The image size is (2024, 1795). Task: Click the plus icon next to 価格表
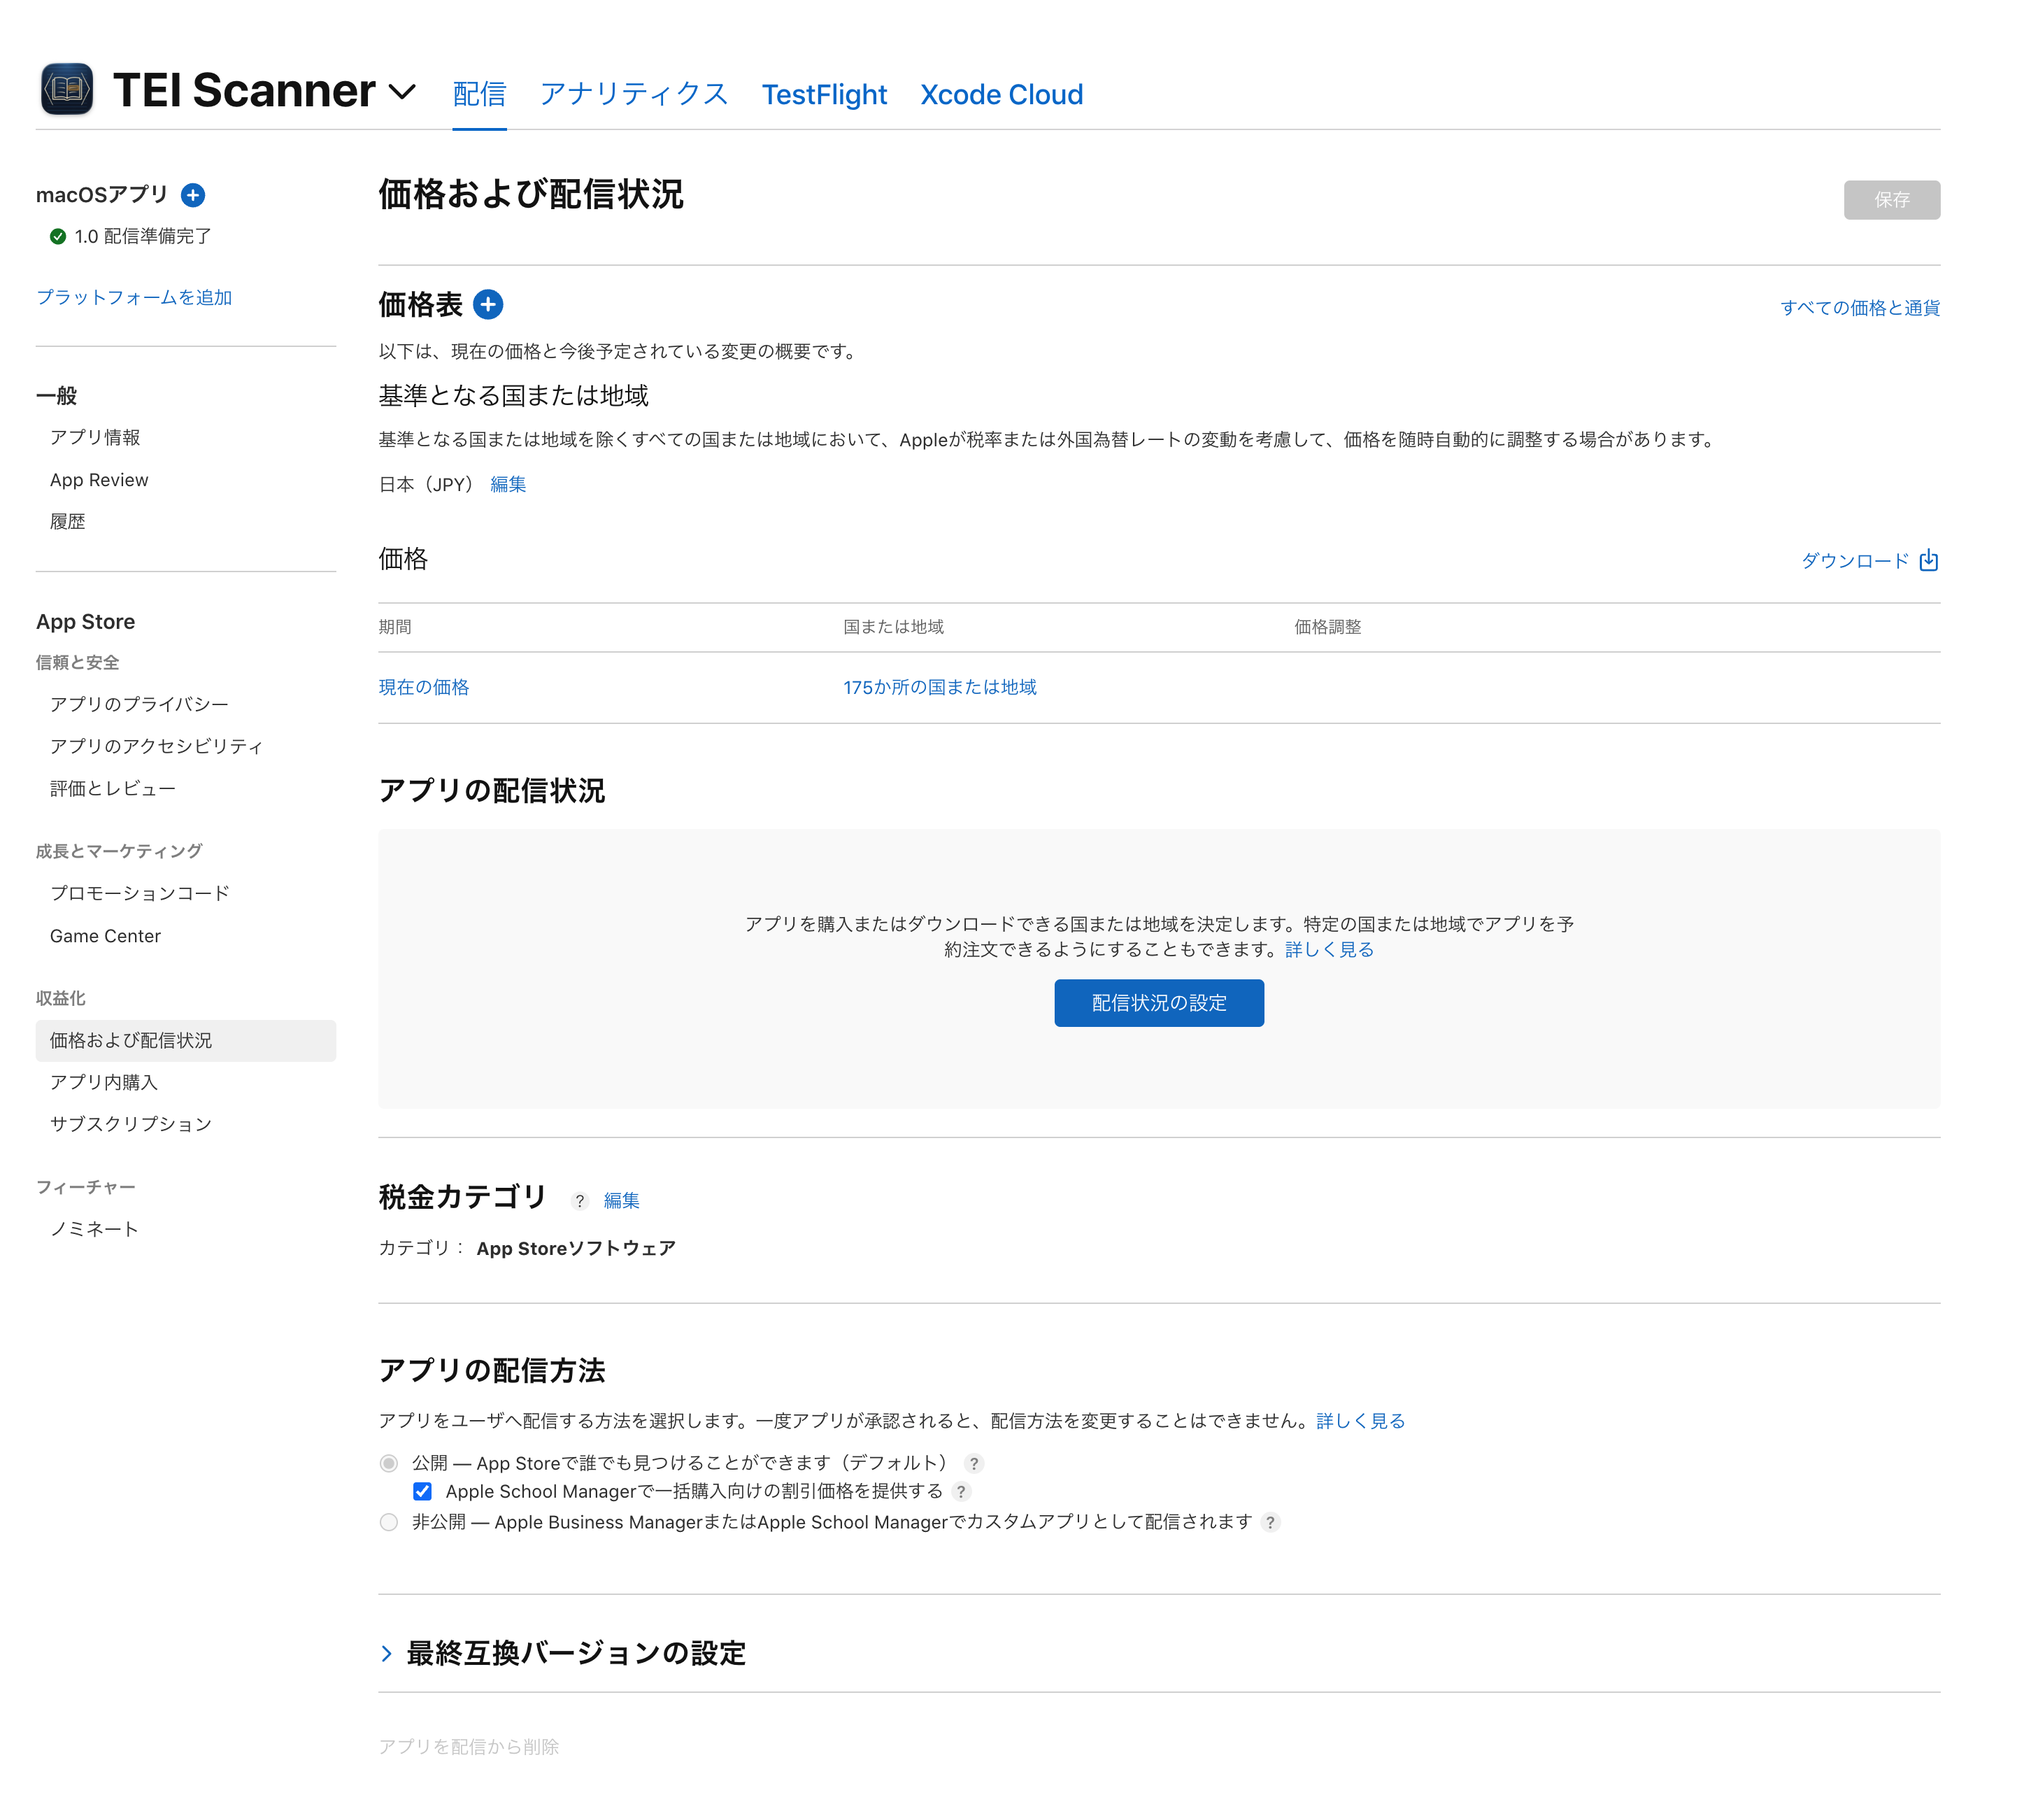pos(488,304)
